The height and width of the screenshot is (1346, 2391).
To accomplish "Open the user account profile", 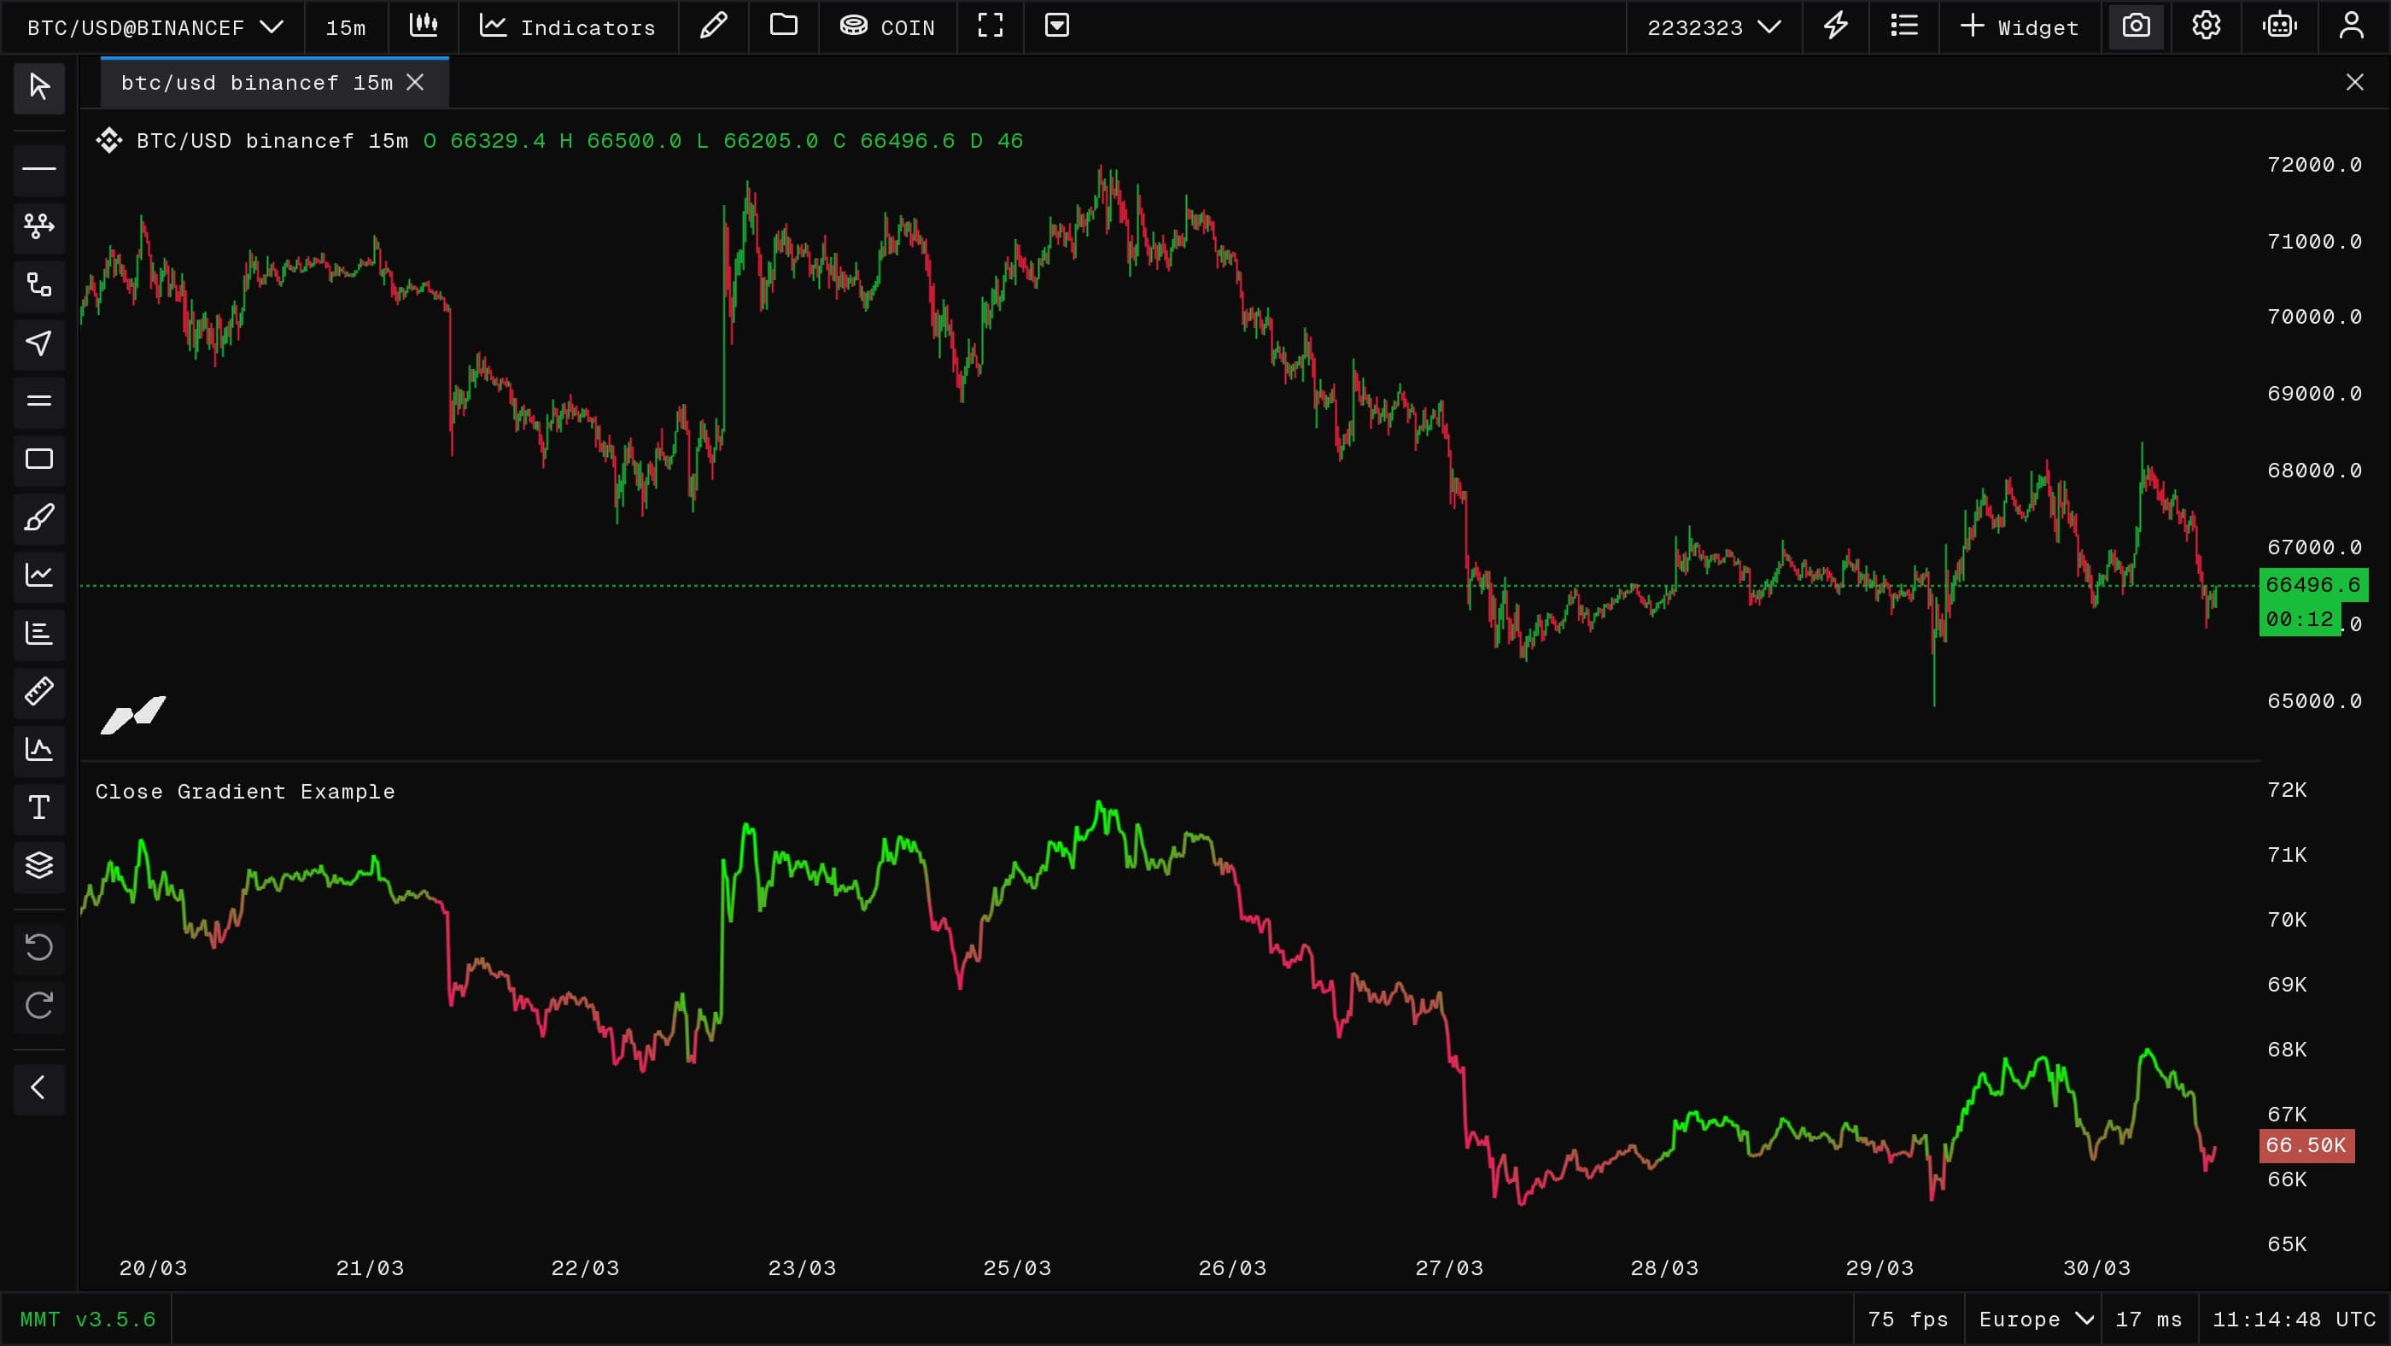I will [x=2351, y=27].
